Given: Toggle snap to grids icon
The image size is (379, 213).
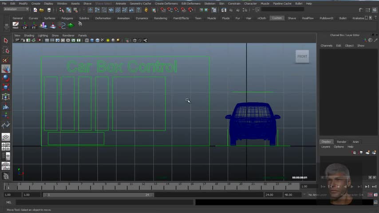Looking at the screenshot, I should coord(163,10).
